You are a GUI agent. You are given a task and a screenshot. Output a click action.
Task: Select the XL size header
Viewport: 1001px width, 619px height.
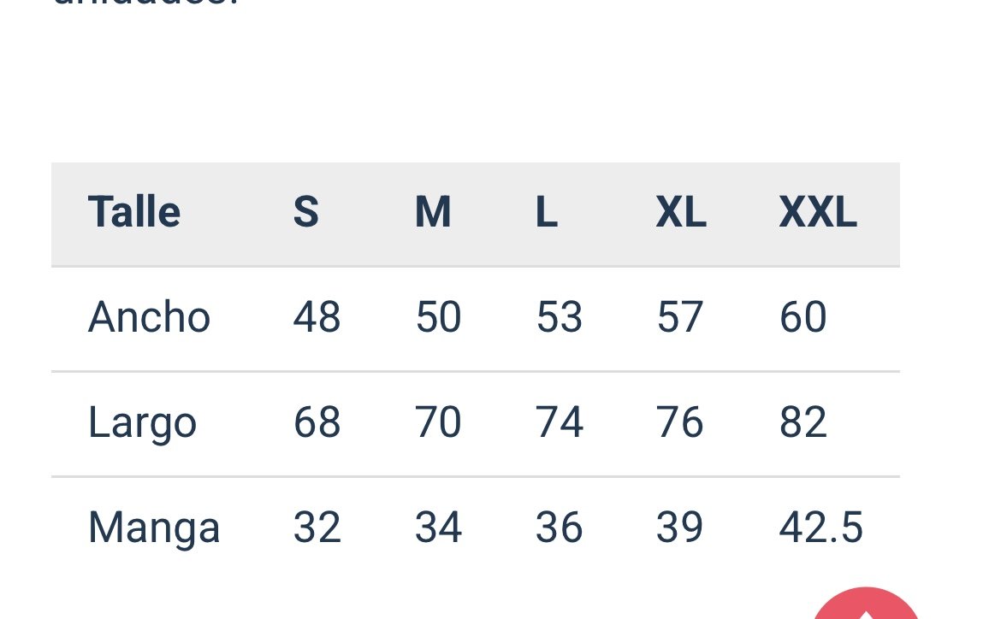pos(681,212)
